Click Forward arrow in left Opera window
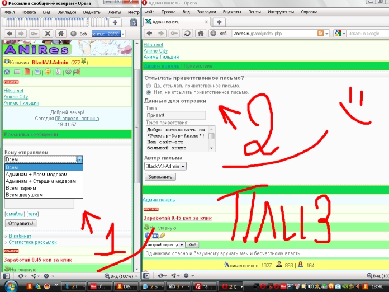Image resolution: width=389 pixels, height=292 pixels. (x=21, y=34)
